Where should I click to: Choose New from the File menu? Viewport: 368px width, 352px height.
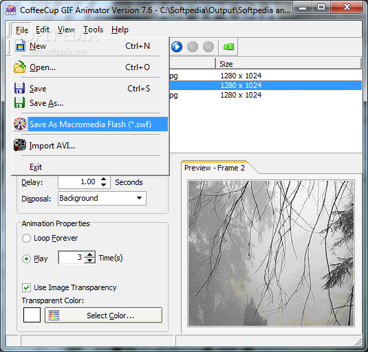click(x=91, y=46)
